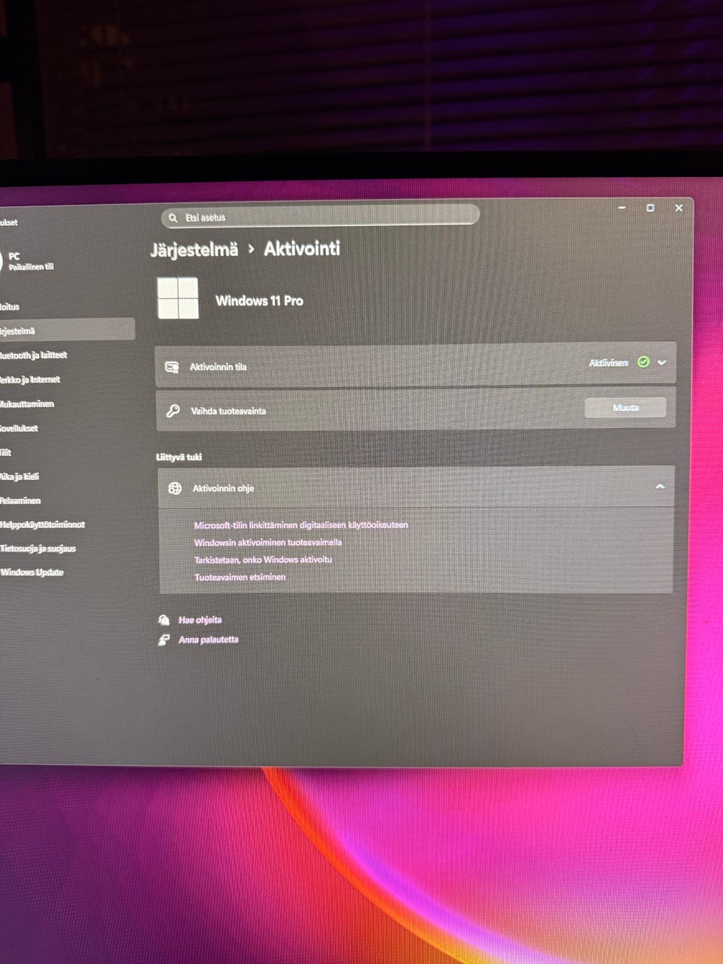This screenshot has height=964, width=723.
Task: Open Bluetooth ja laitteet in the sidebar
Action: 34,355
